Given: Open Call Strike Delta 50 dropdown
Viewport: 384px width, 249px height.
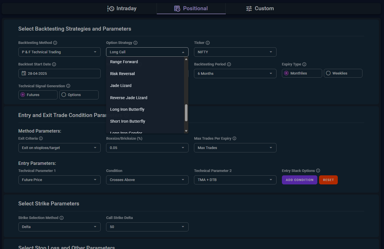Looking at the screenshot, I should 147,227.
